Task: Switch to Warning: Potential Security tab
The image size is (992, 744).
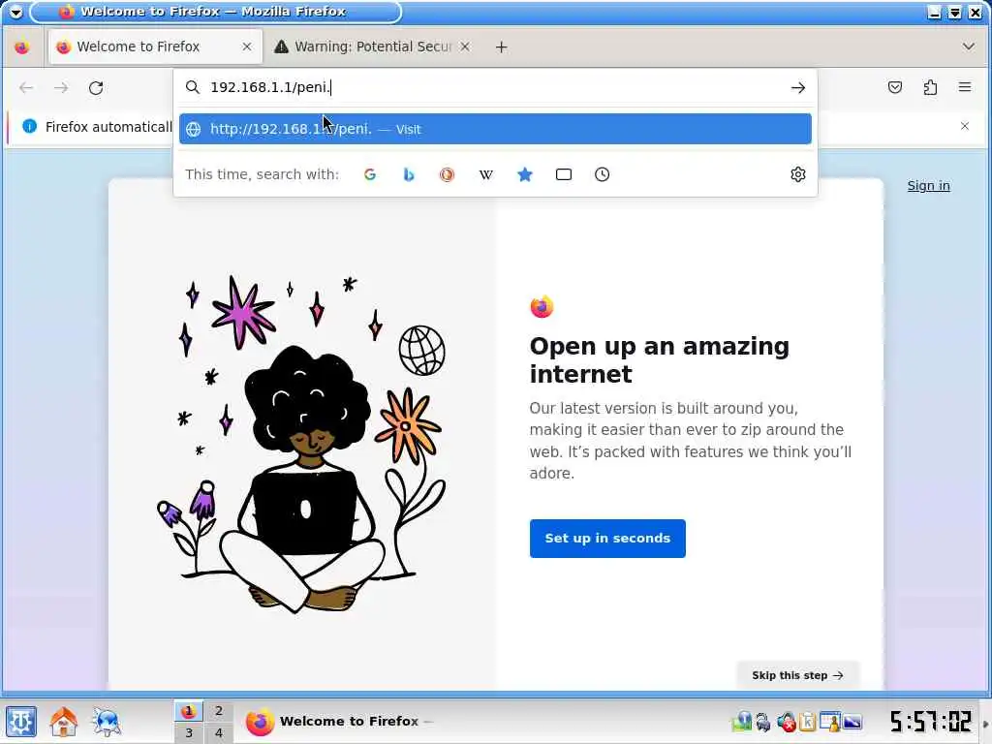Action: (373, 46)
